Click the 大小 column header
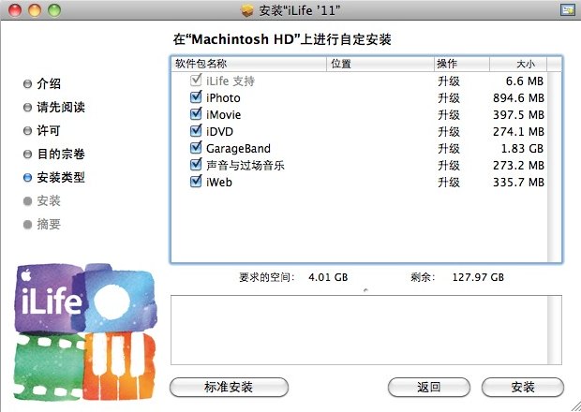581x412 pixels. [x=518, y=64]
